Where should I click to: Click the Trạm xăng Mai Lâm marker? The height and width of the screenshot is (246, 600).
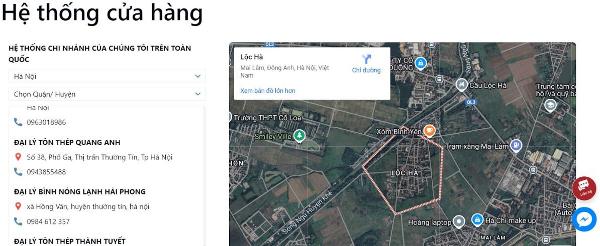pyautogui.click(x=515, y=146)
